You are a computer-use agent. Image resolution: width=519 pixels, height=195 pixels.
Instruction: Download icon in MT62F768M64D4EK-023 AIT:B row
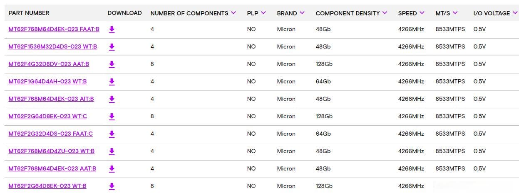[112, 99]
